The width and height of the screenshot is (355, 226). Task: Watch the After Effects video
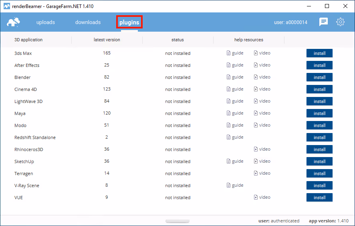262,65
